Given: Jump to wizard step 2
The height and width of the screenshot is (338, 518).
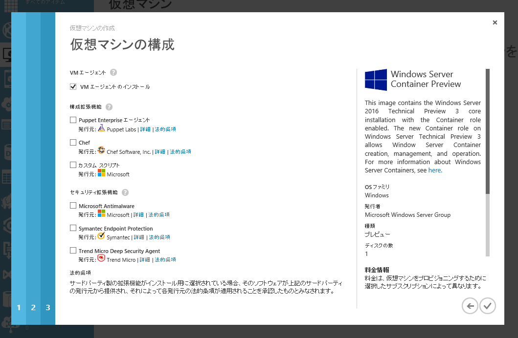Looking at the screenshot, I should (x=33, y=308).
